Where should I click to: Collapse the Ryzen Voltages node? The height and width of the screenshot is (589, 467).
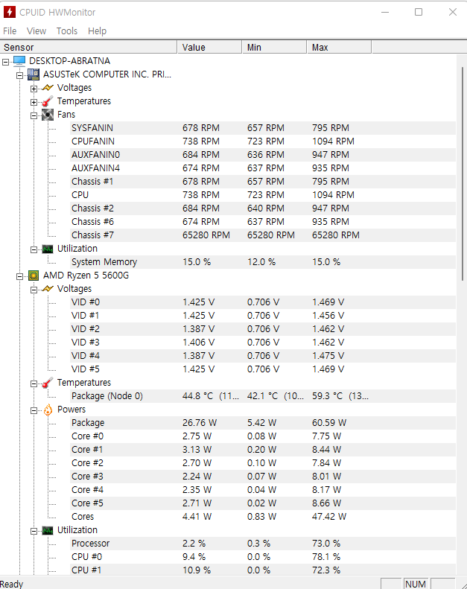click(34, 290)
